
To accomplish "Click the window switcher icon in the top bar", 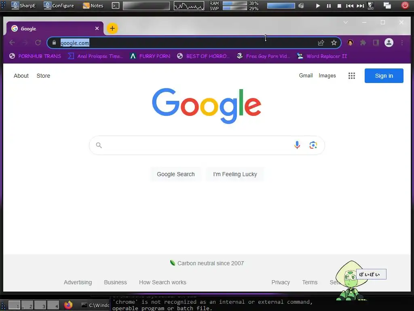I will pyautogui.click(x=387, y=6).
